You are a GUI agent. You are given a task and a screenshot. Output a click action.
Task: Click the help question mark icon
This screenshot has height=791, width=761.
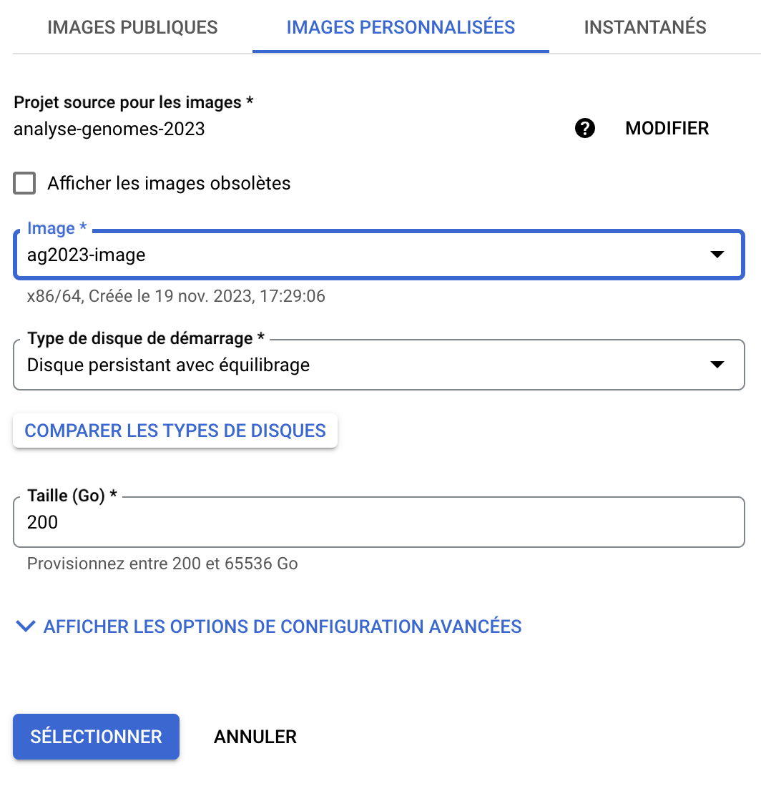click(585, 129)
